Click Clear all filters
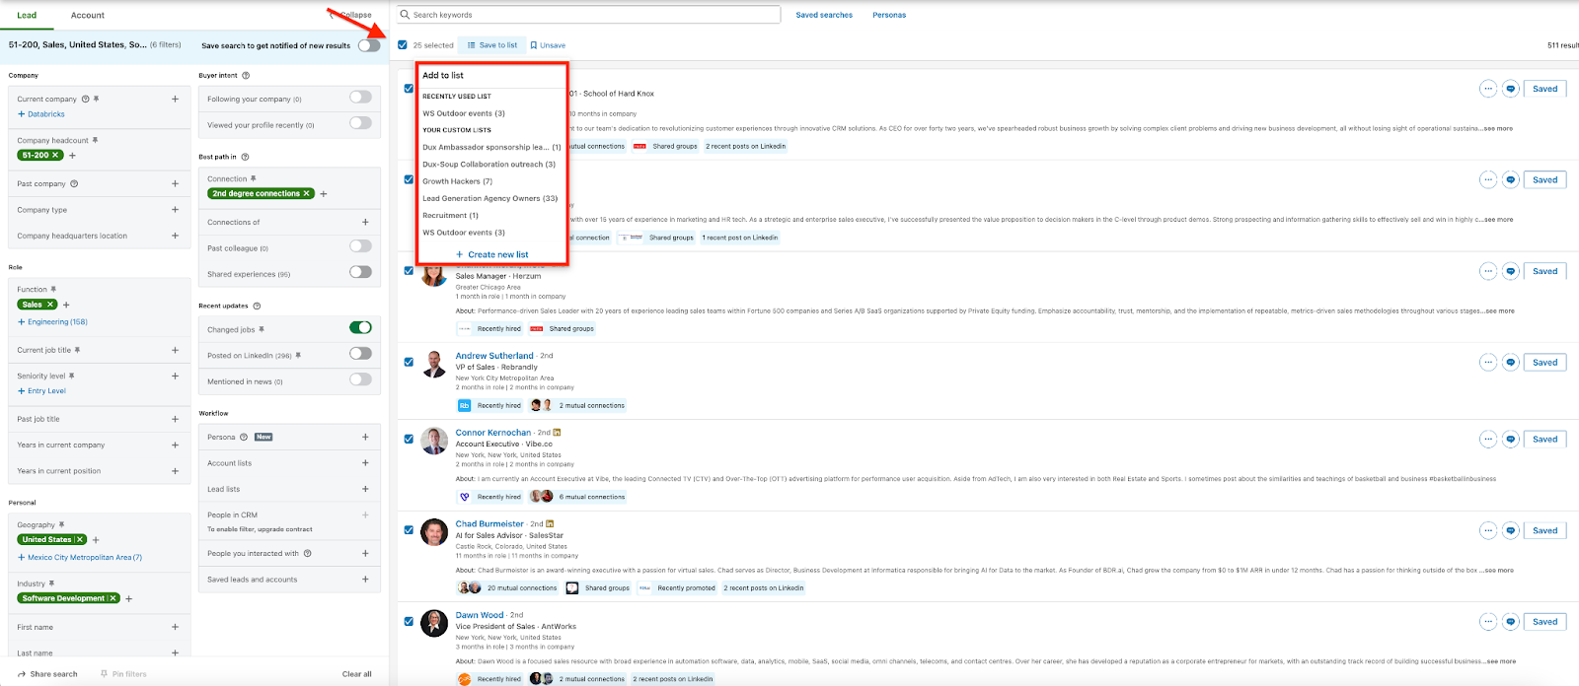Viewport: 1579px width, 686px height. (x=357, y=674)
